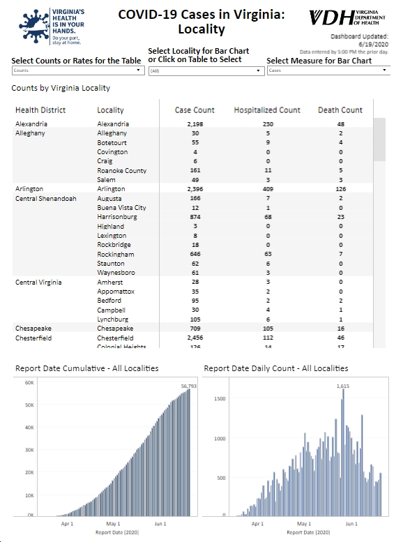The width and height of the screenshot is (410, 542).
Task: Click the VDH Department of Health logo
Action: pos(347,17)
